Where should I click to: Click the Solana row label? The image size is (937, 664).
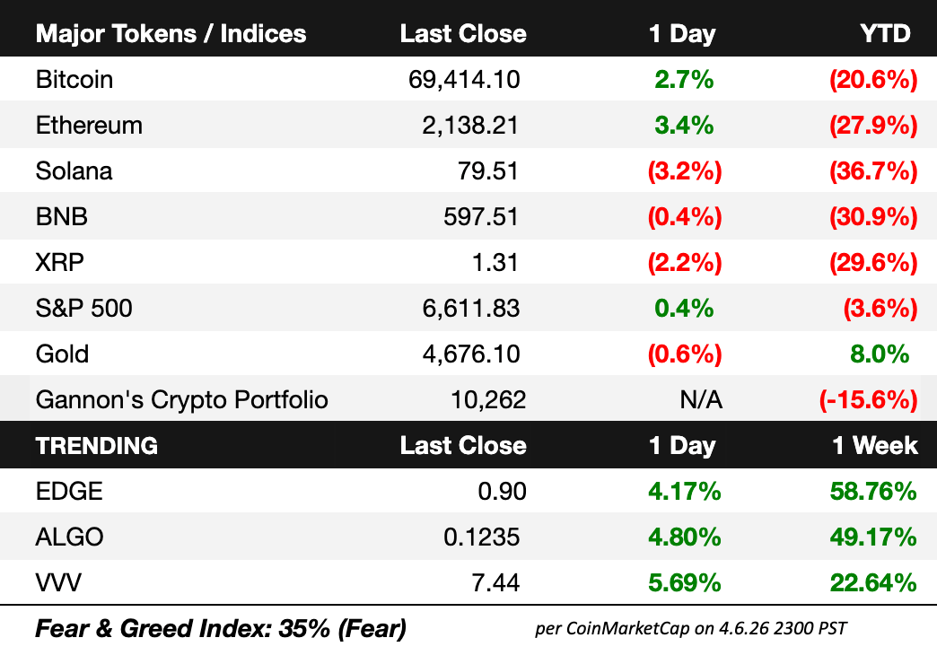tap(74, 171)
